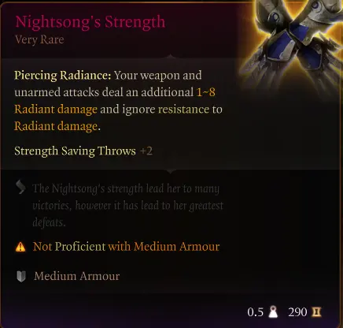Click the italic Nightsong lore description

(x=127, y=206)
